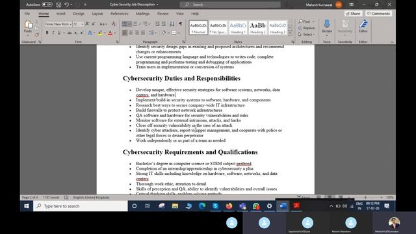416x234 pixels.
Task: Toggle bulleted list formatting
Action: pos(124,24)
